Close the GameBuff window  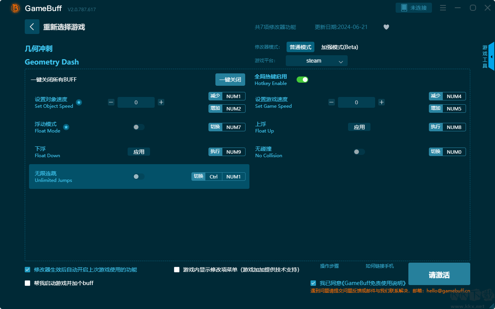tap(487, 8)
